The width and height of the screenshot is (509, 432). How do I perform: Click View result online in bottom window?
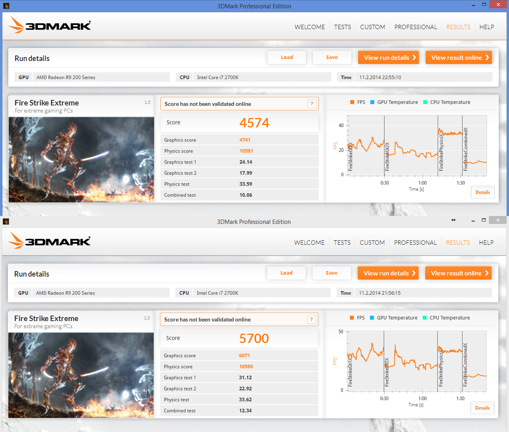pyautogui.click(x=458, y=273)
